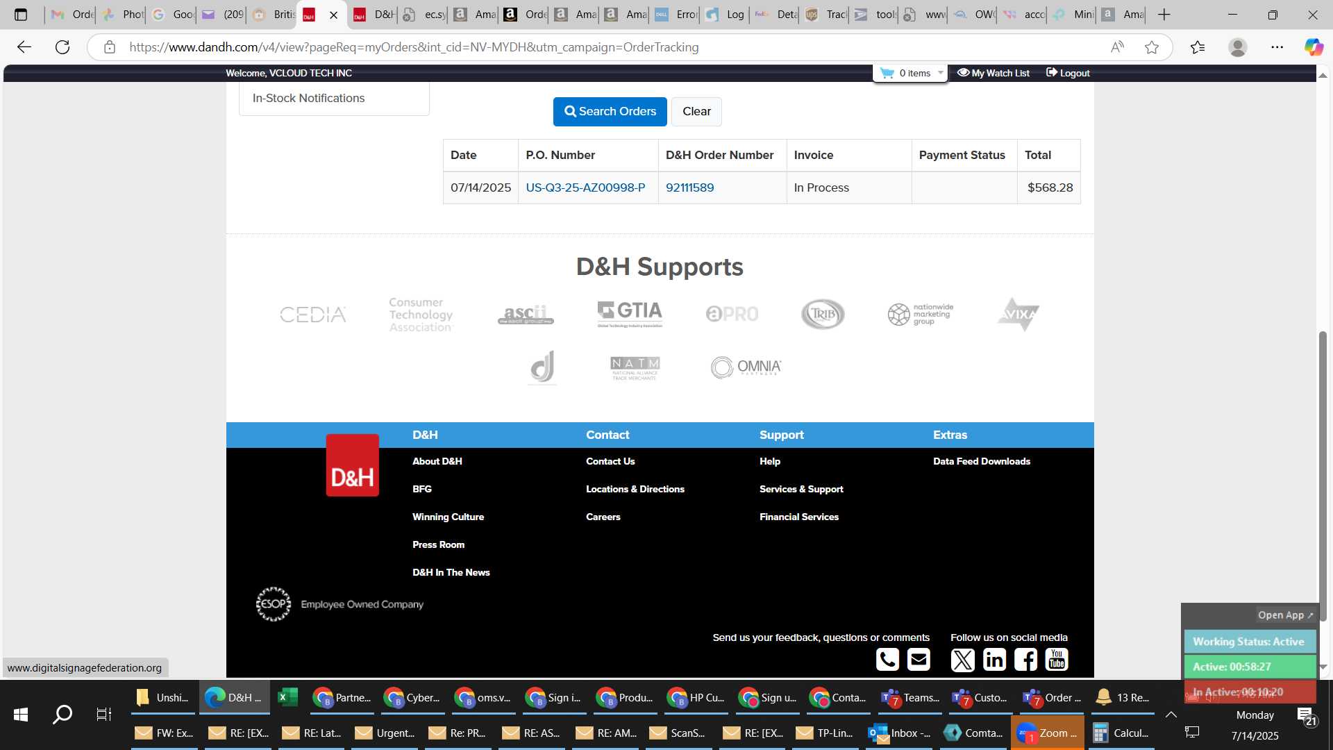This screenshot has height=750, width=1333.
Task: Click the GTIA logo
Action: coord(630,314)
